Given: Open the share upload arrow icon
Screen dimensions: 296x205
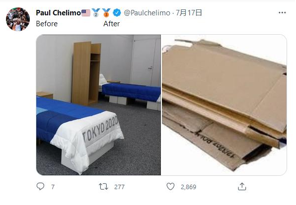Looking at the screenshot, I should [242, 186].
